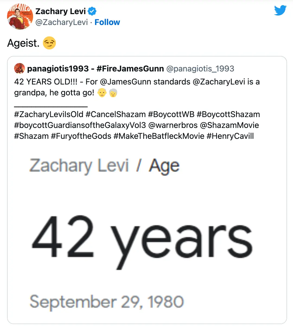Click Zachary Levi's verified badge
This screenshot has height=326, width=293.
click(92, 11)
